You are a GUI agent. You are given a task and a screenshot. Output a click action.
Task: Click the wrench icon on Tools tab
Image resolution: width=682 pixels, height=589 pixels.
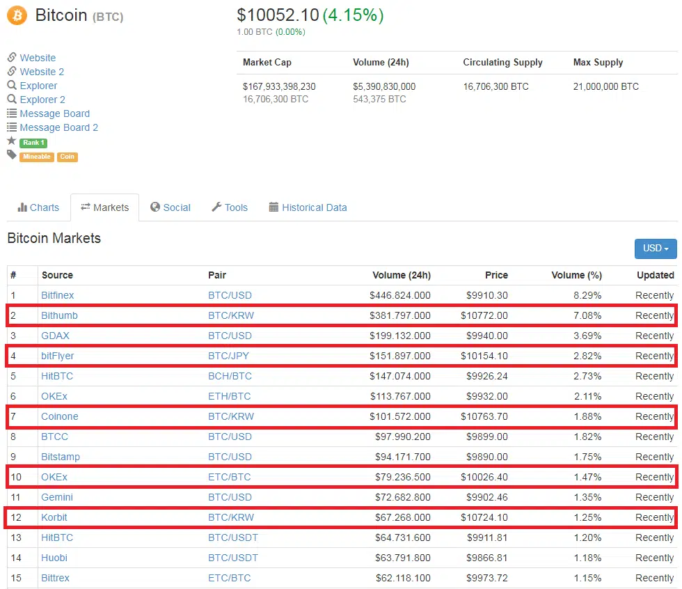click(216, 207)
